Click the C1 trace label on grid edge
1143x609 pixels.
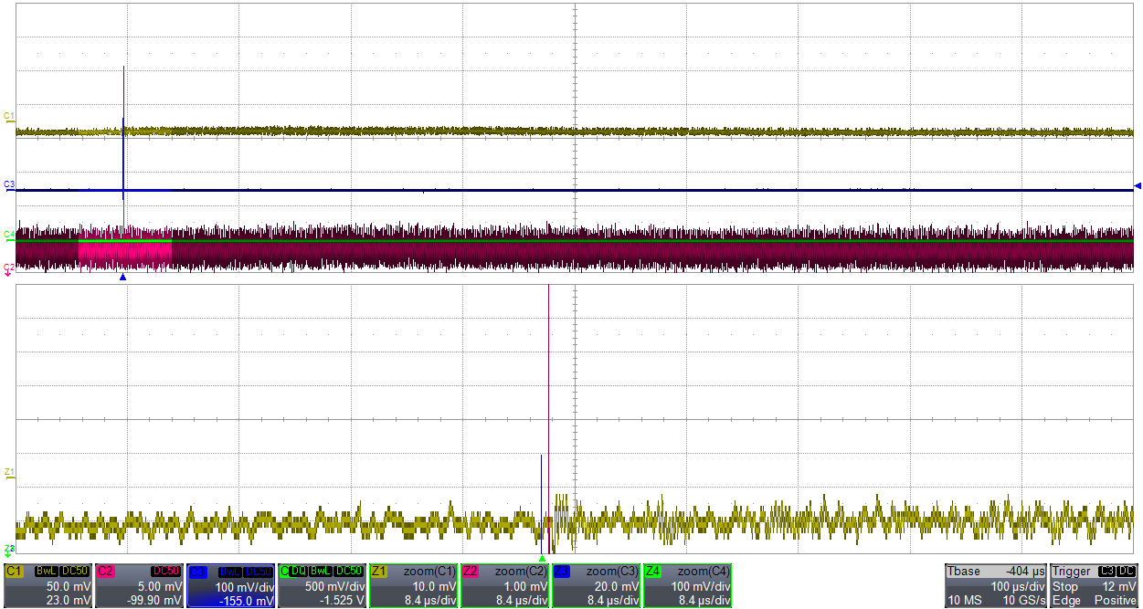click(9, 117)
